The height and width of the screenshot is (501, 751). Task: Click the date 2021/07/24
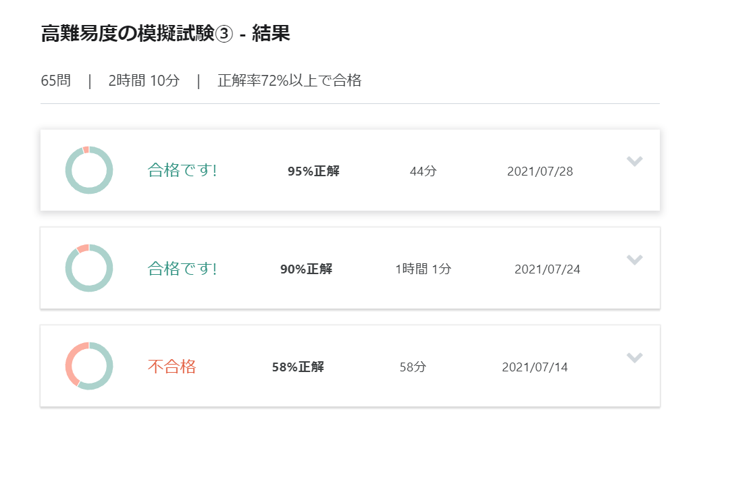point(548,269)
